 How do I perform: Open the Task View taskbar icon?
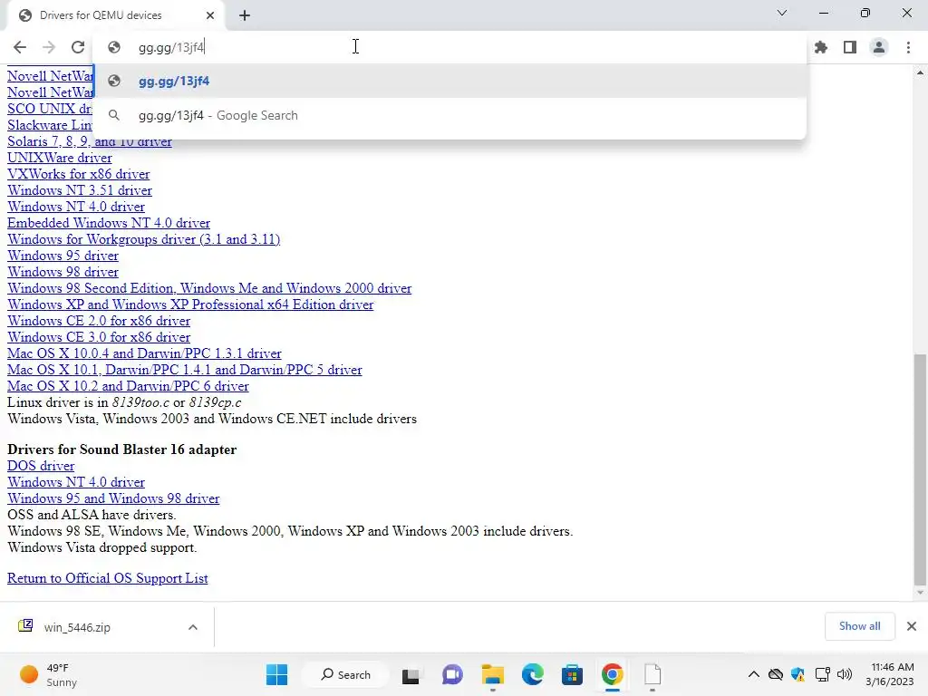(411, 674)
